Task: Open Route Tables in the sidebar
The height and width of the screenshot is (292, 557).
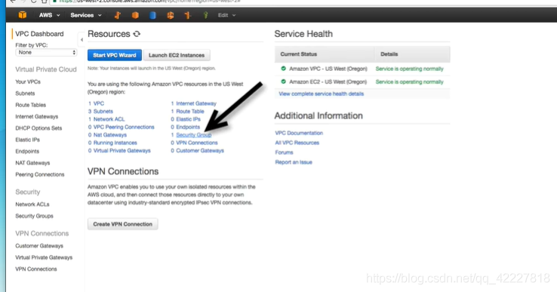Action: [x=30, y=105]
